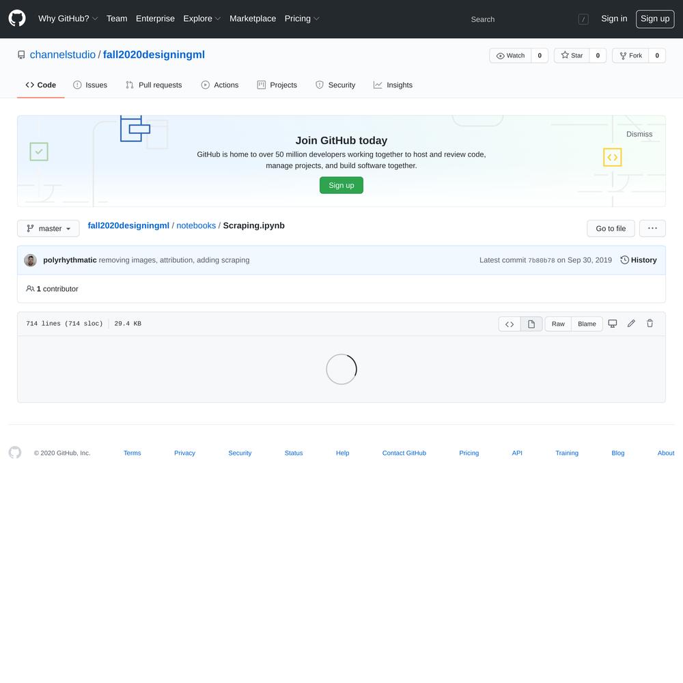Viewport: 683px width, 683px height.
Task: Dismiss the Join GitHub banner
Action: [x=639, y=134]
